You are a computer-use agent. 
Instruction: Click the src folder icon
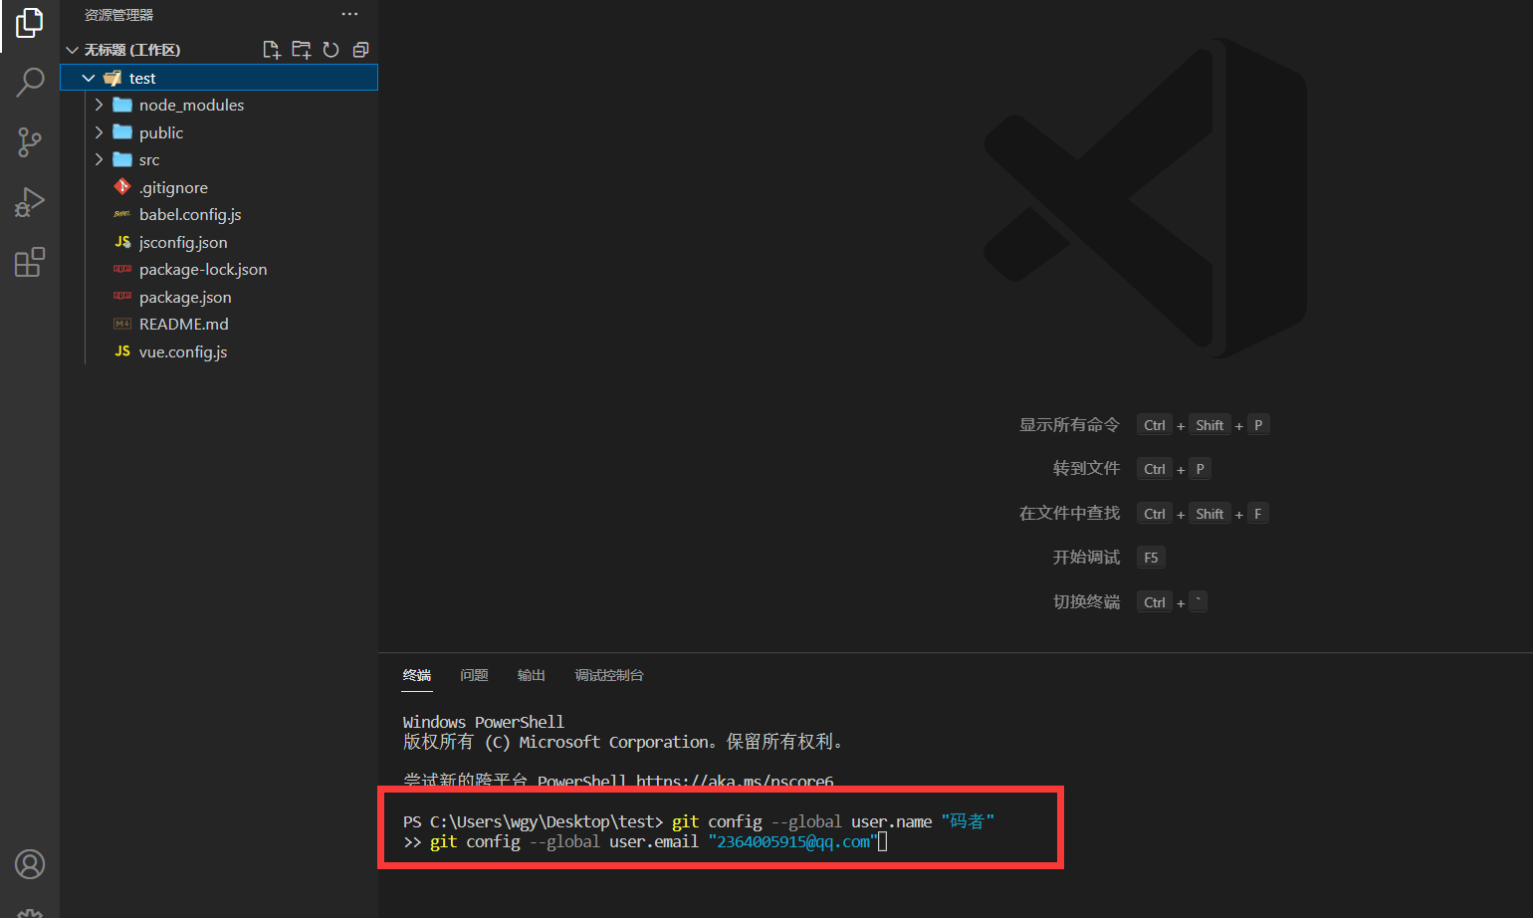[x=122, y=159]
